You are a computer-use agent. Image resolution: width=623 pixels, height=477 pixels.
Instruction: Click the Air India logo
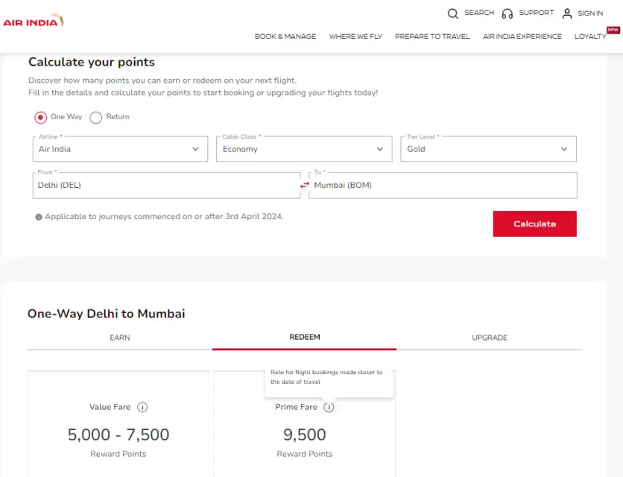(x=34, y=21)
